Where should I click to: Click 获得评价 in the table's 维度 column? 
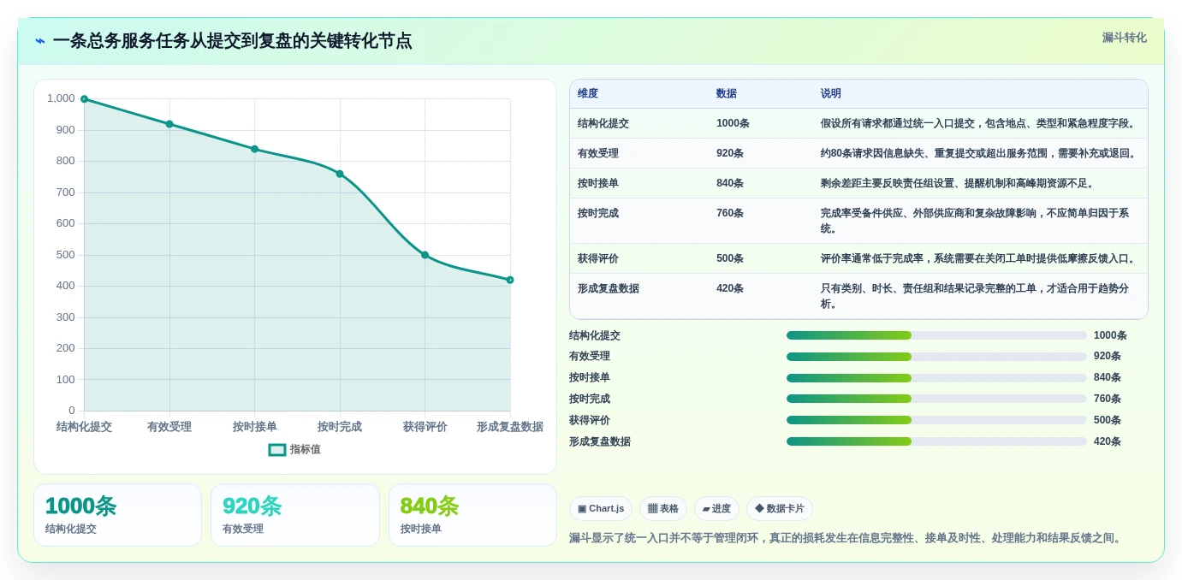598,258
